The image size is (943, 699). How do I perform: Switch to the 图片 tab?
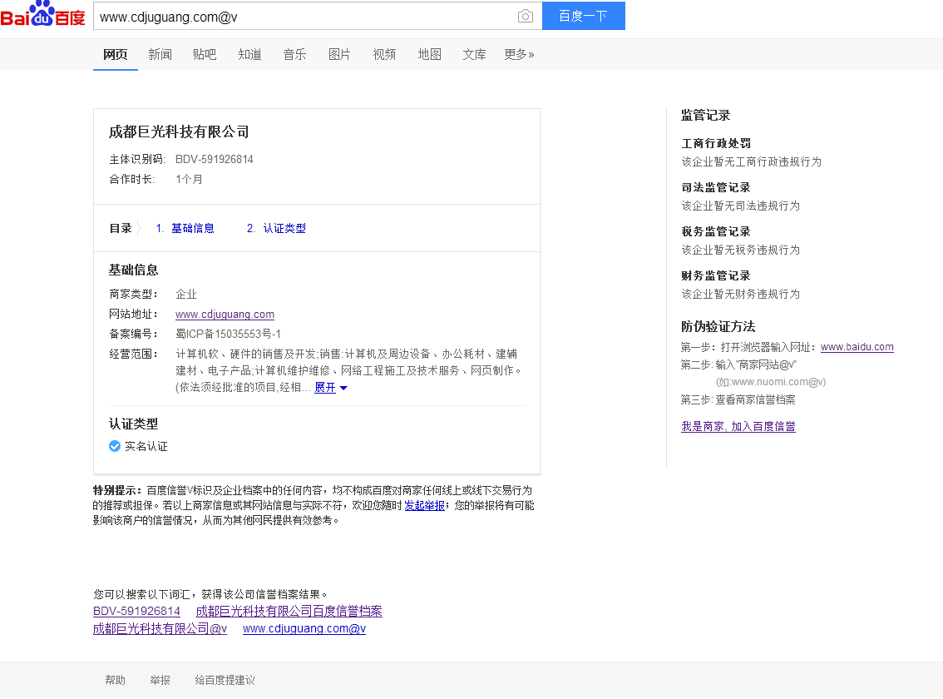point(339,55)
